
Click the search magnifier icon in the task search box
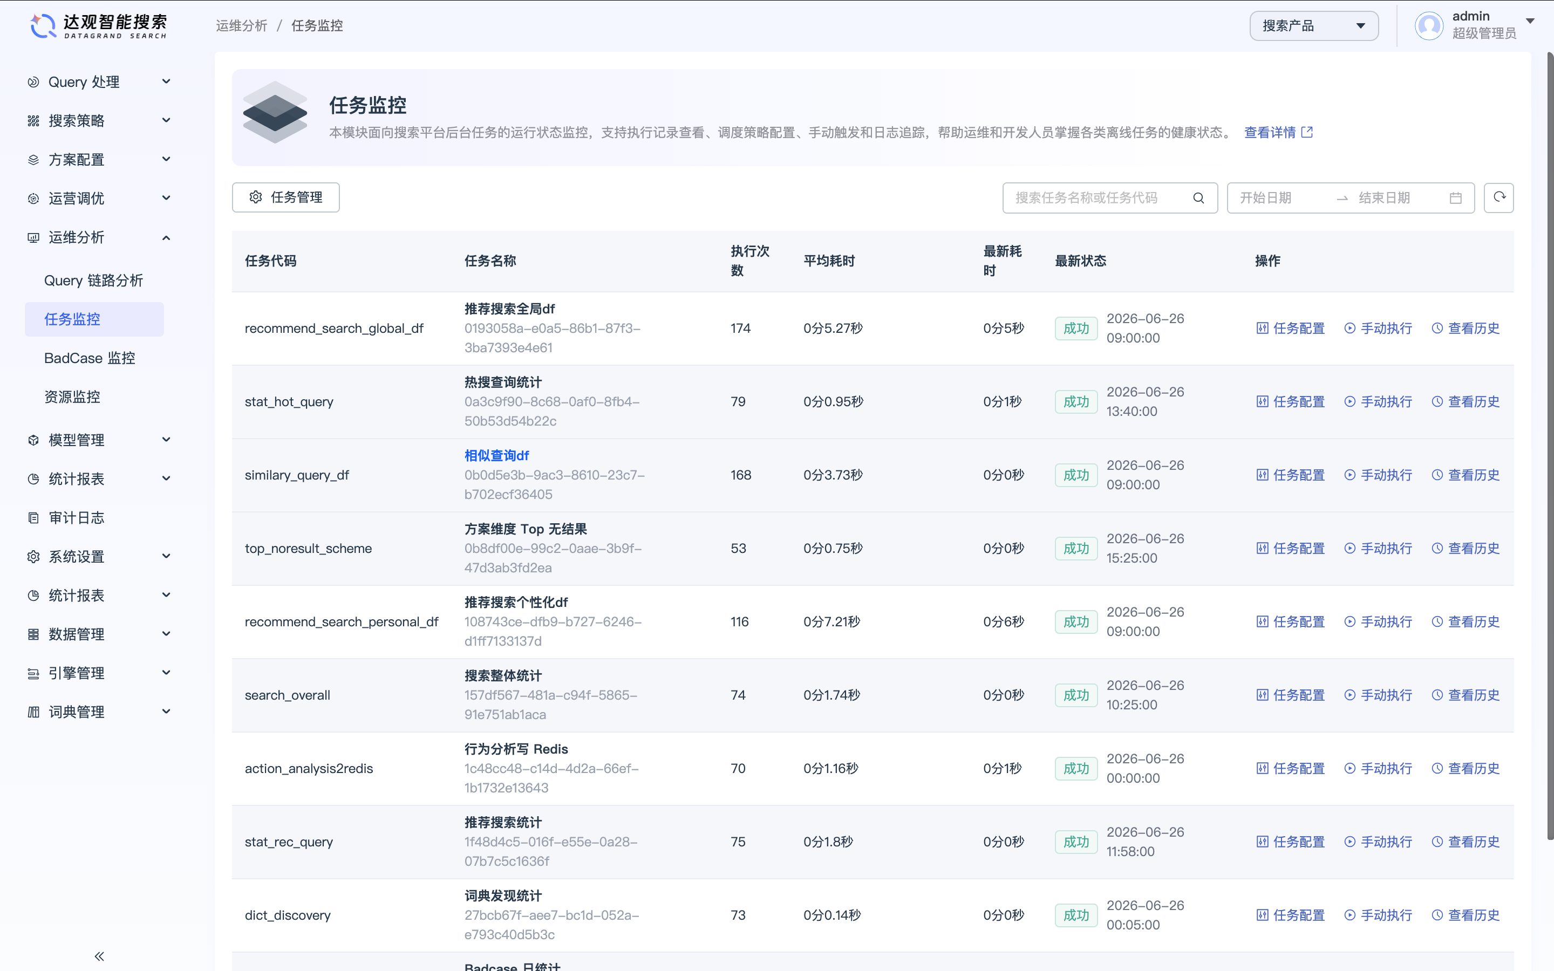tap(1198, 198)
